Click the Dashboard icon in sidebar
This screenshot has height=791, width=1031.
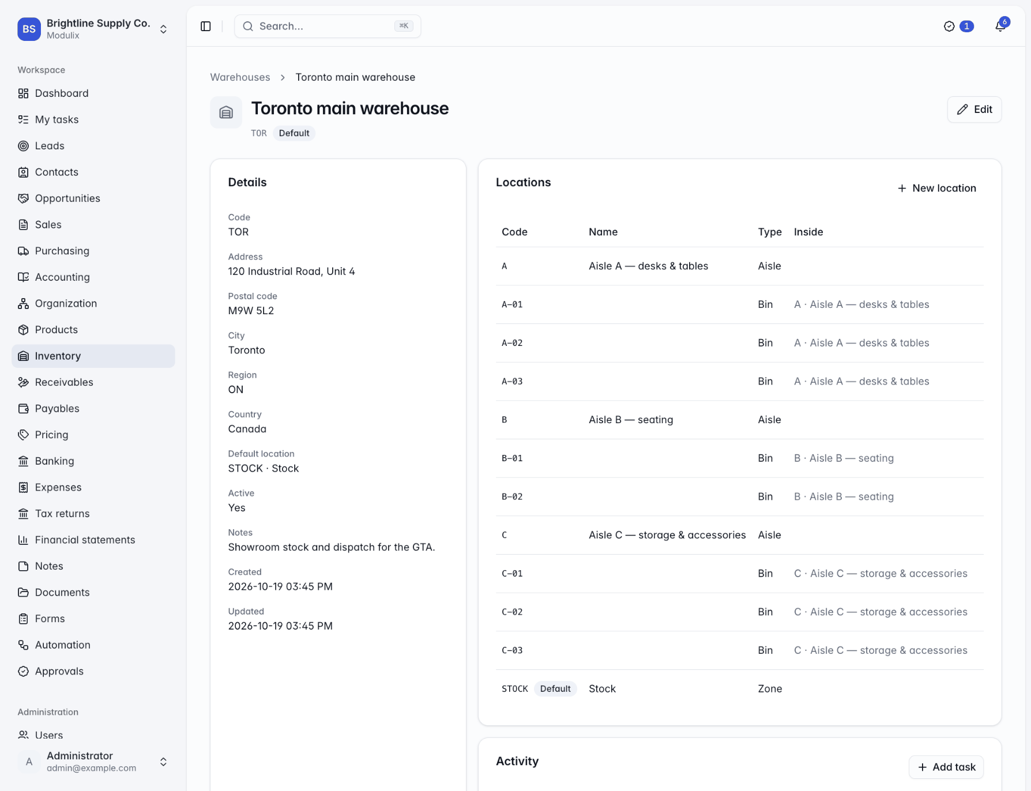[x=23, y=93]
